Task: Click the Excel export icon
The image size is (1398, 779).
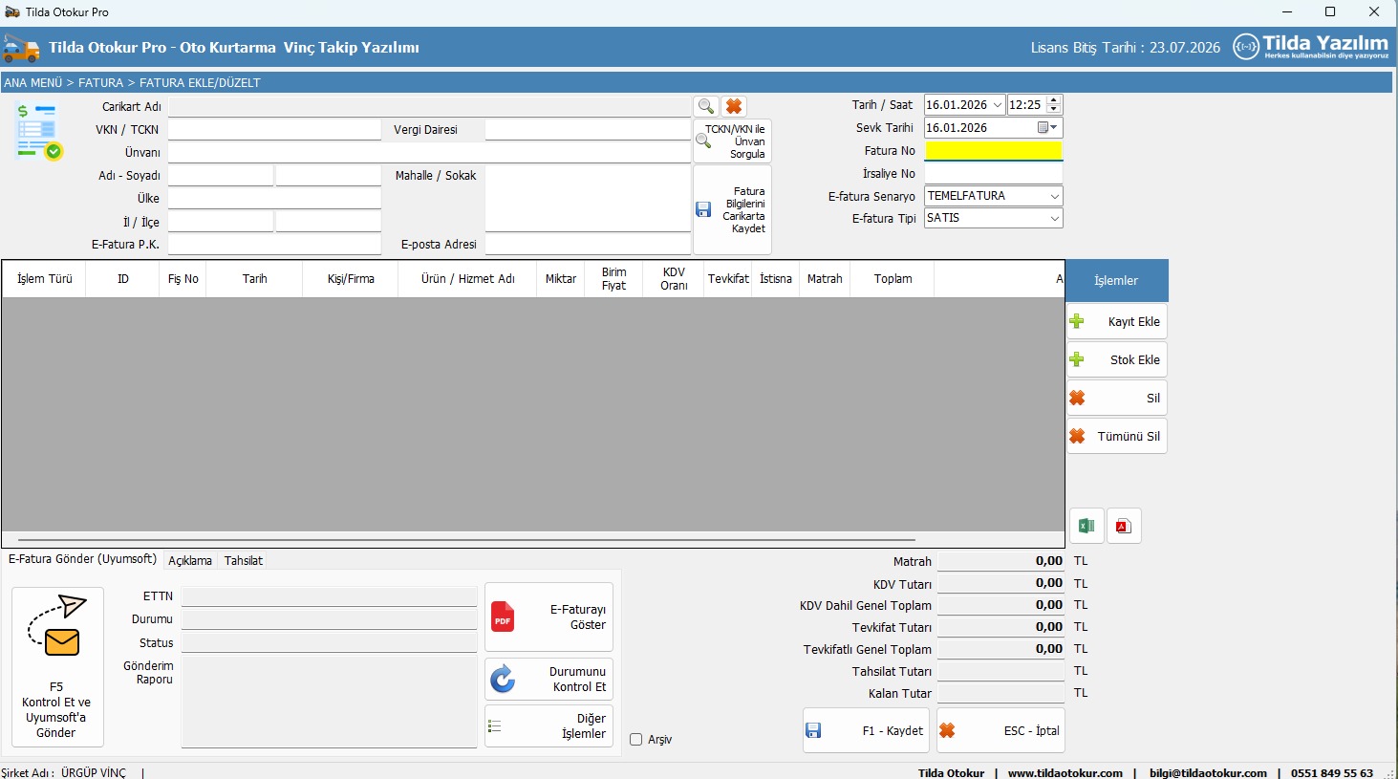Action: pyautogui.click(x=1086, y=526)
